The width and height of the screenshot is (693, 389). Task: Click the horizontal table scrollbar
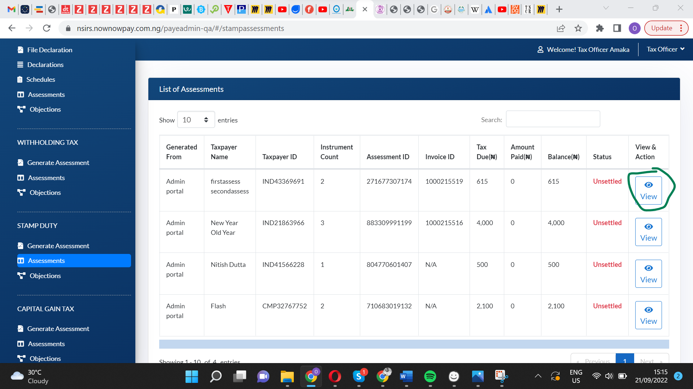click(414, 344)
